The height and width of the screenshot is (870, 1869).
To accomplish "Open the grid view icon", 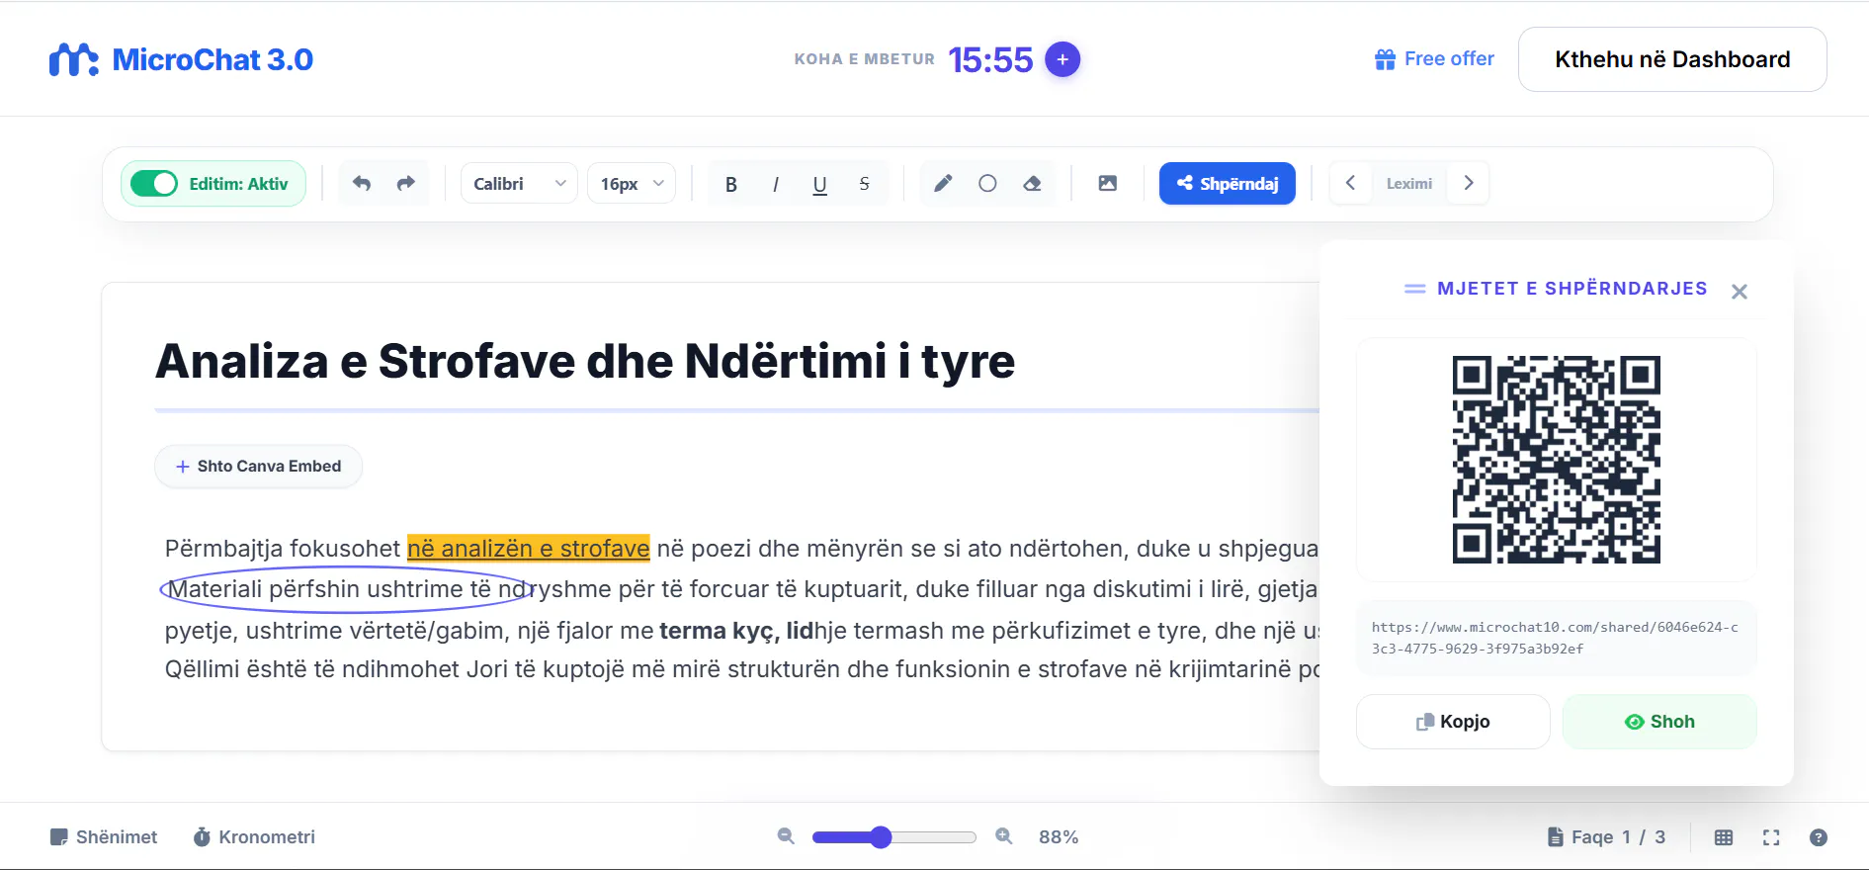I will pyautogui.click(x=1724, y=837).
